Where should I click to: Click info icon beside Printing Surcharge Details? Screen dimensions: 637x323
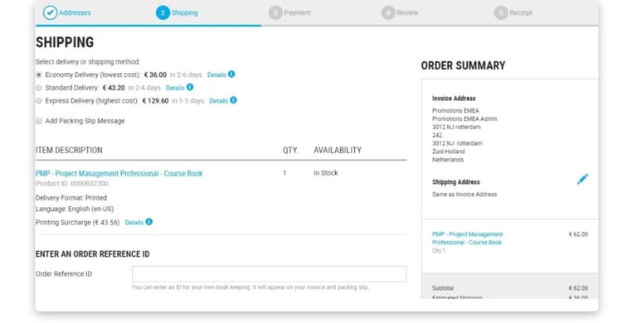pyautogui.click(x=149, y=222)
